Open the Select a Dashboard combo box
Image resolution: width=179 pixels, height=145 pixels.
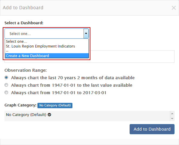[x=46, y=33]
